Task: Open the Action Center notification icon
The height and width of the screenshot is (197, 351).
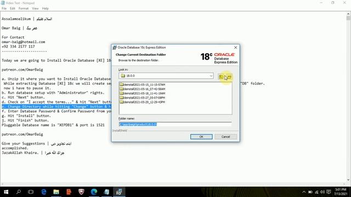Action: click(329, 192)
